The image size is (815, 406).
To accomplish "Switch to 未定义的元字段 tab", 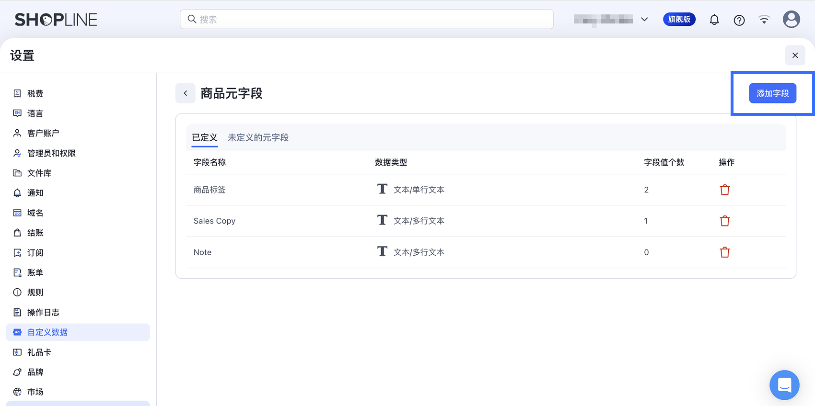I will [x=258, y=137].
